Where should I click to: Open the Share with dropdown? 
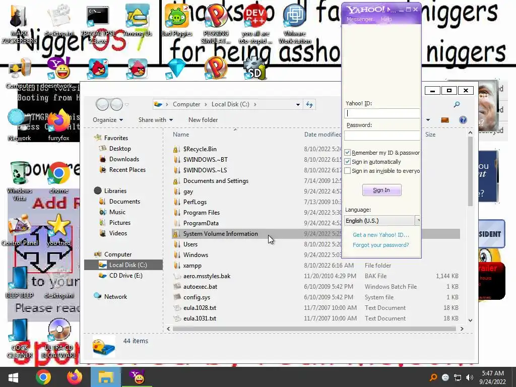156,120
